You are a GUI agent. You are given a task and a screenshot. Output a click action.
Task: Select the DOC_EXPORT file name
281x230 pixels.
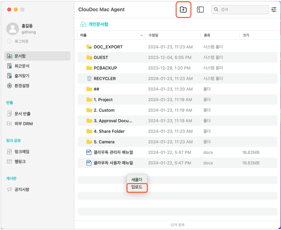click(108, 47)
